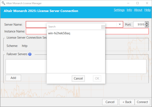This screenshot has height=107, width=152.
Task: Increase the Port value with the up arrow
Action: [147, 23]
